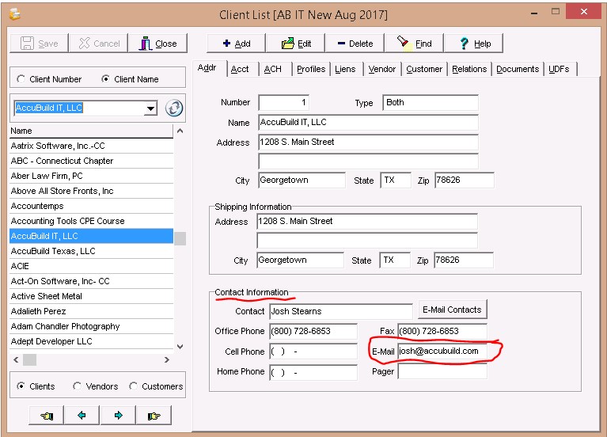Select Adept Developer LLC row
The image size is (607, 437).
pyautogui.click(x=91, y=341)
